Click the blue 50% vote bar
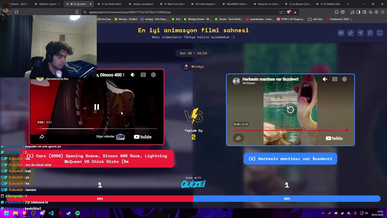Image resolution: width=387 pixels, height=218 pixels. pos(287,199)
